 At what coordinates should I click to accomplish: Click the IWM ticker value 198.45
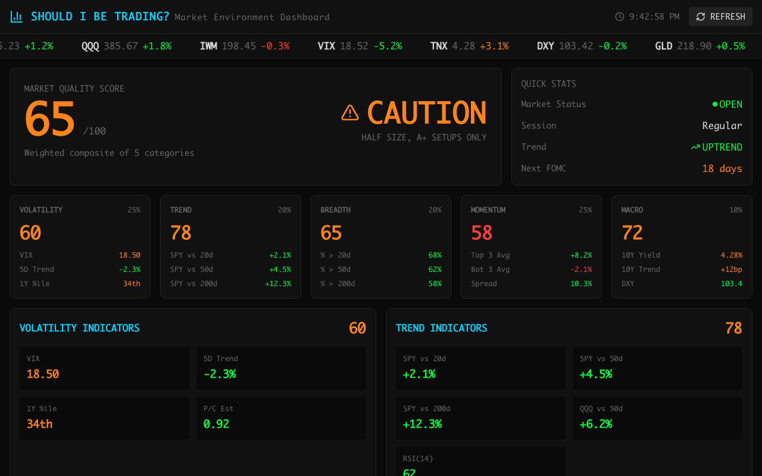(239, 46)
